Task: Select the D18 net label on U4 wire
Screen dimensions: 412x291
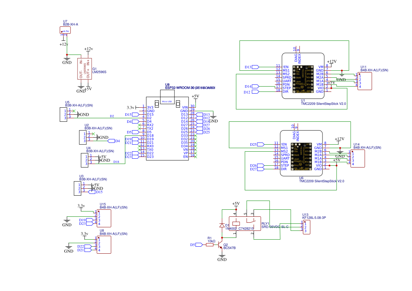Action: 116,162
